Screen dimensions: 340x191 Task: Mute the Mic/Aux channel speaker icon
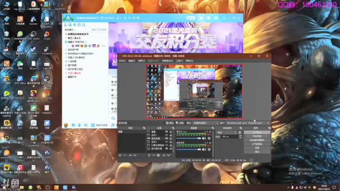click(x=204, y=138)
